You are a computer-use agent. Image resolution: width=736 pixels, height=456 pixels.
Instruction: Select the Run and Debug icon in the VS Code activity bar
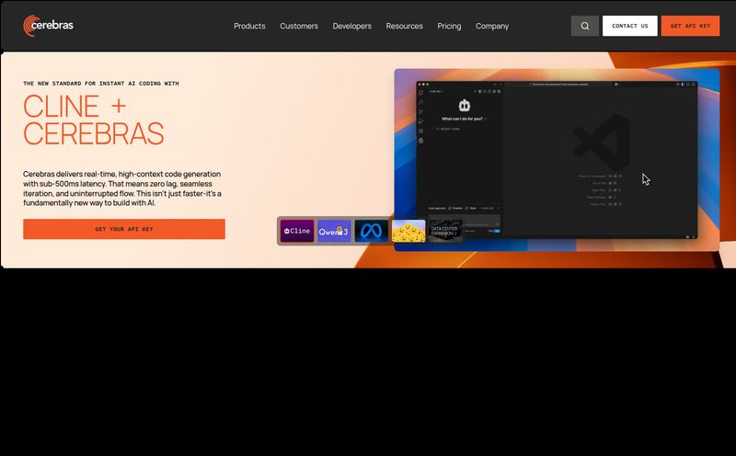coord(421,121)
